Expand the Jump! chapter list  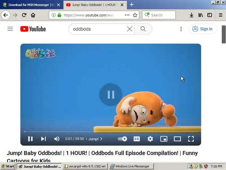95,139
